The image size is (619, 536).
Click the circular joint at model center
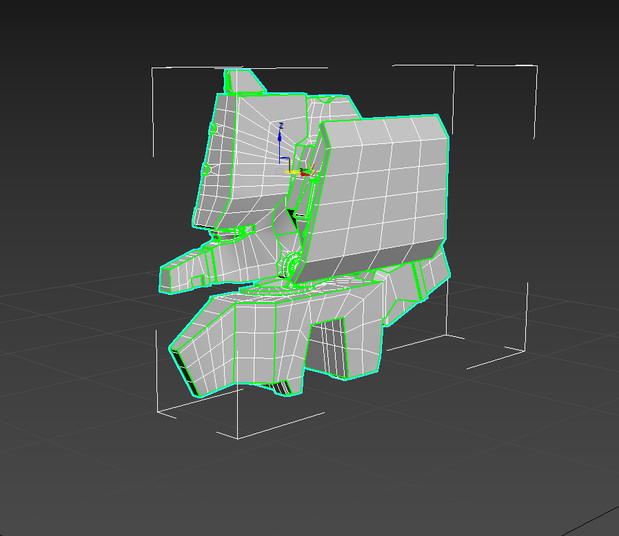tap(290, 263)
